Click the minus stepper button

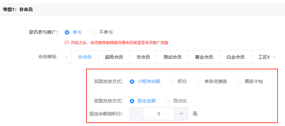136,114
